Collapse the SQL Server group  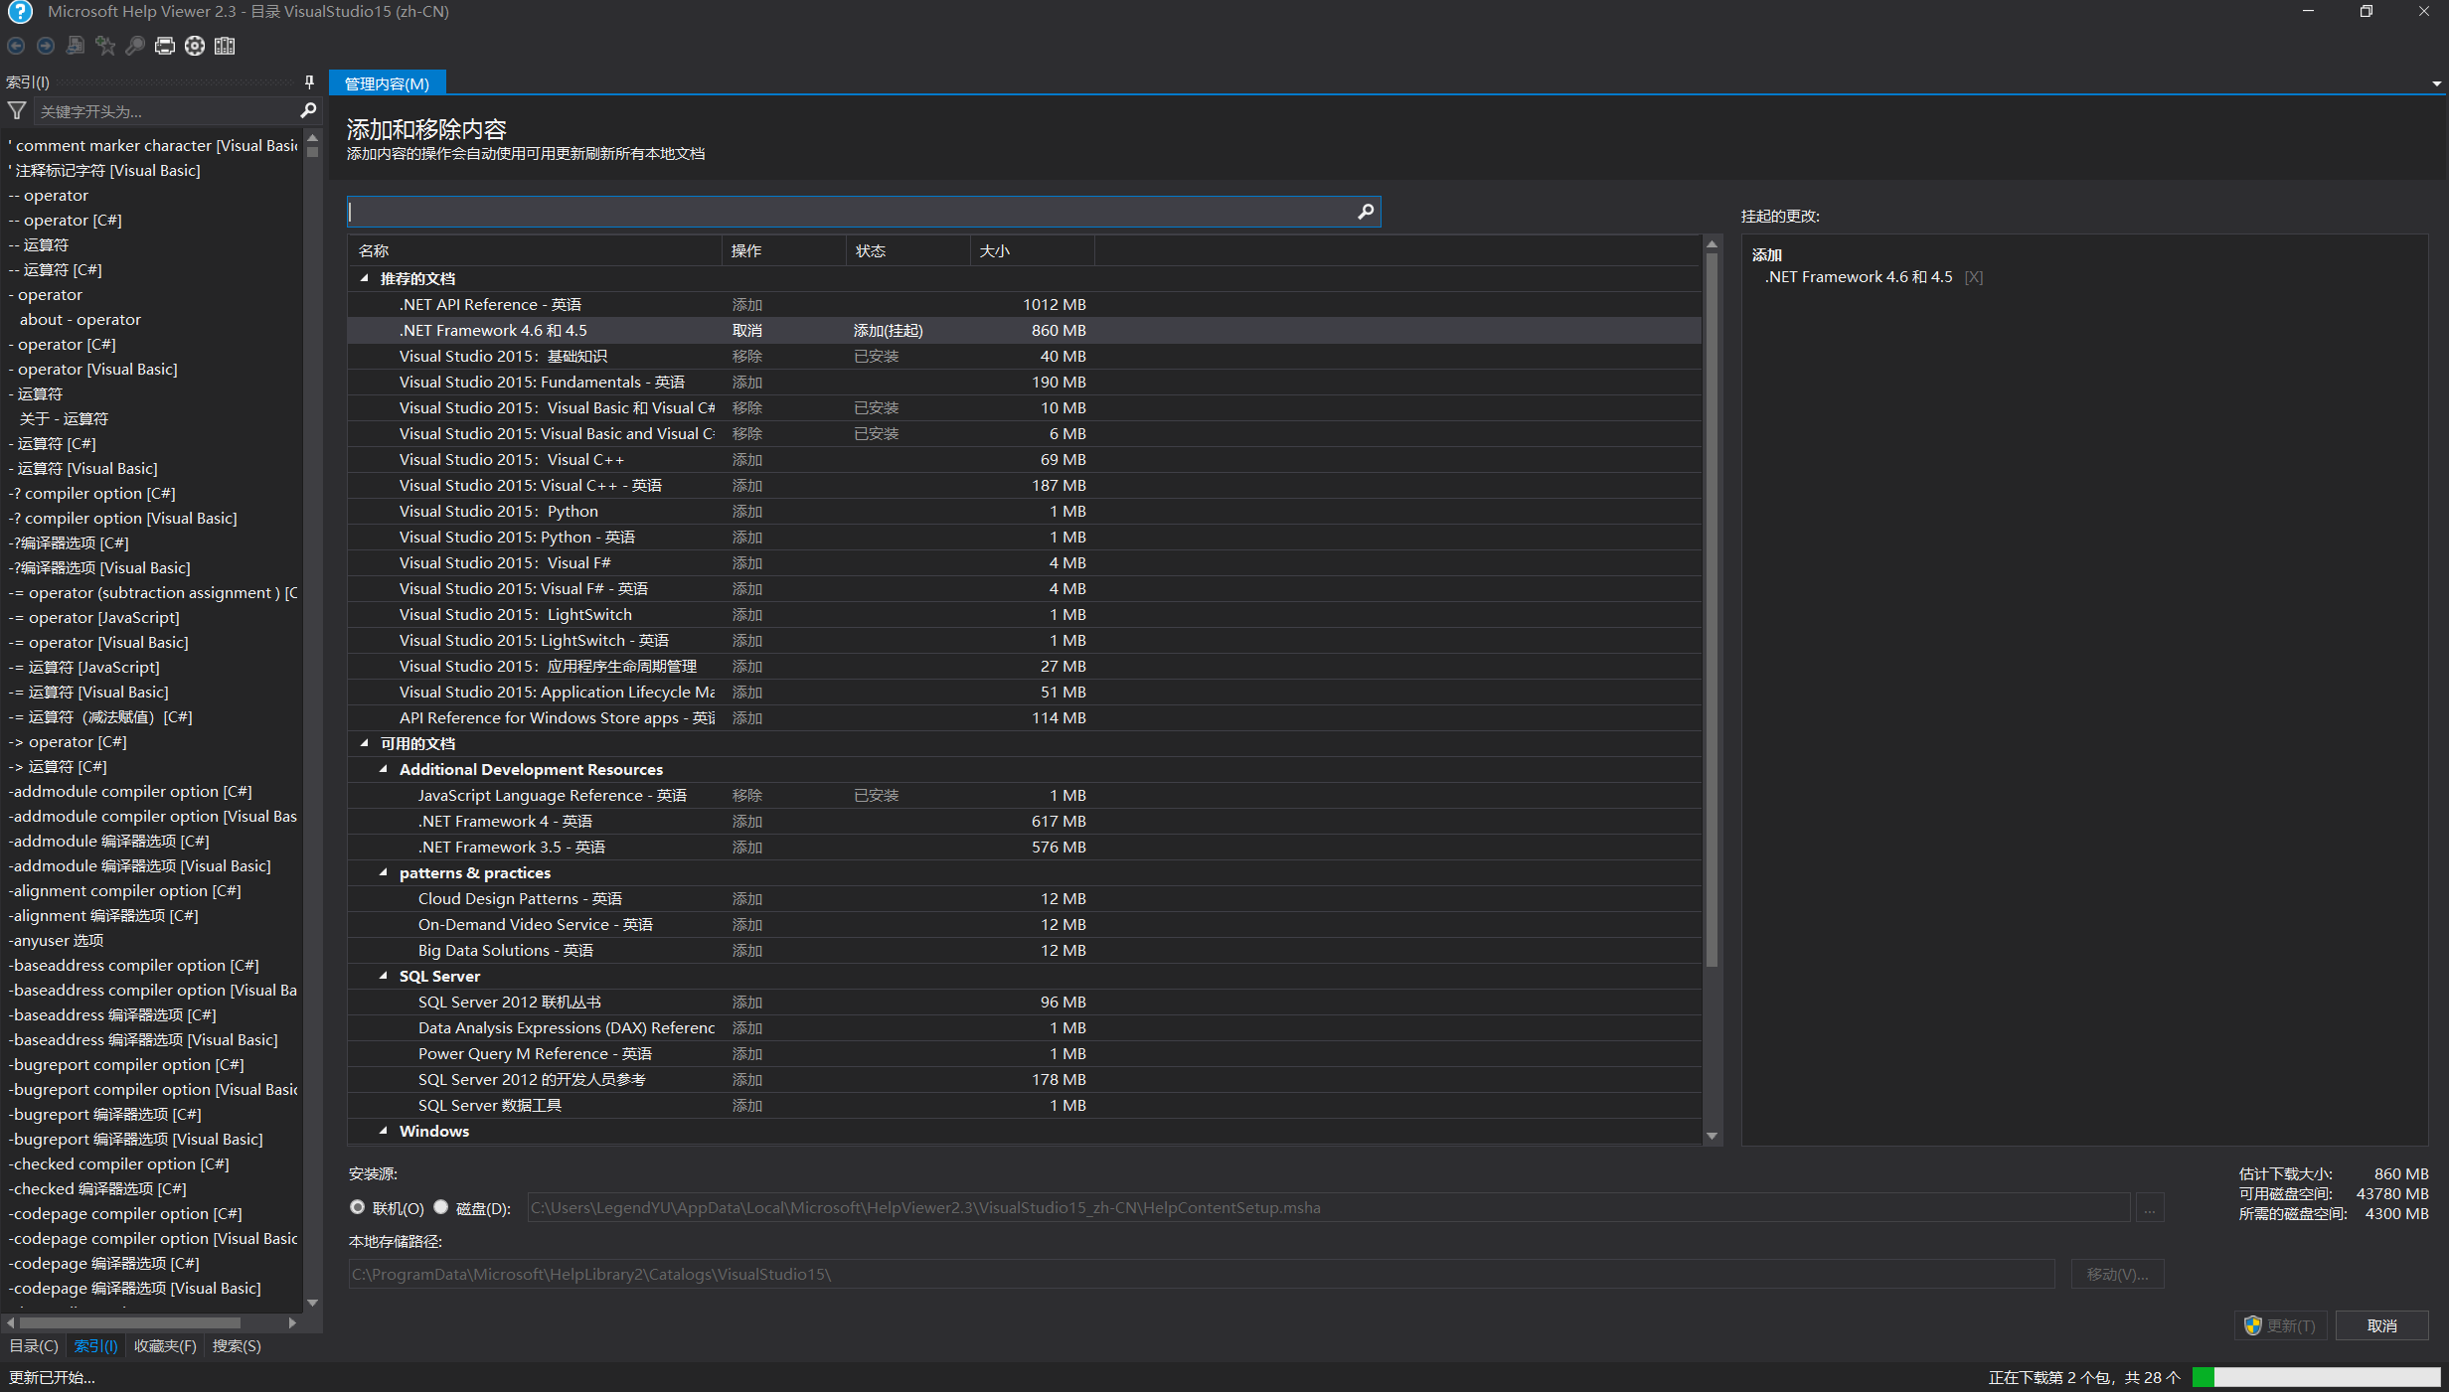(x=384, y=977)
